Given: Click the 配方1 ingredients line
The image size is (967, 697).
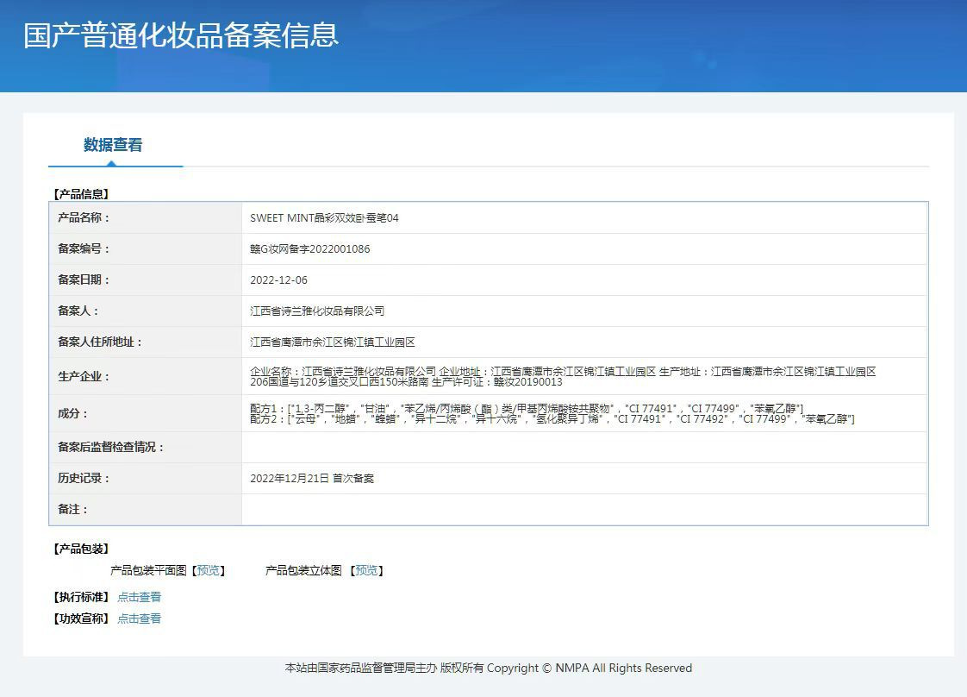Looking at the screenshot, I should (x=527, y=408).
